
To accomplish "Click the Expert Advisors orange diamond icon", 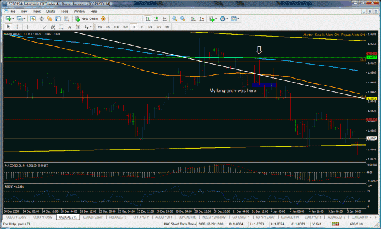I will 104,19.
